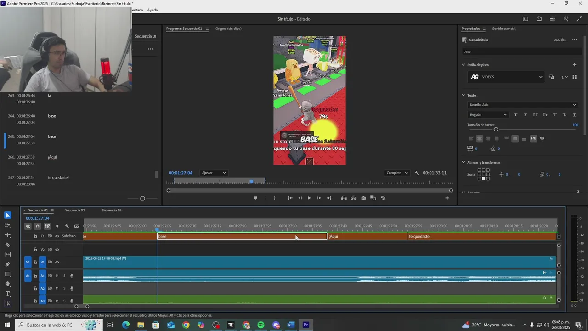Open the Ajustar zoom level dropdown
Screen dimensions: 588x331
(214, 173)
